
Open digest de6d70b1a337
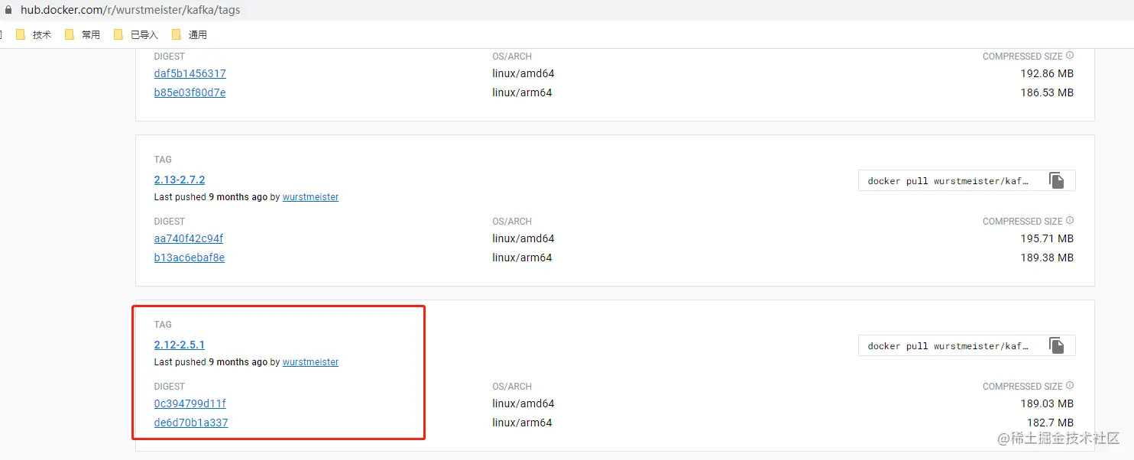(x=191, y=423)
